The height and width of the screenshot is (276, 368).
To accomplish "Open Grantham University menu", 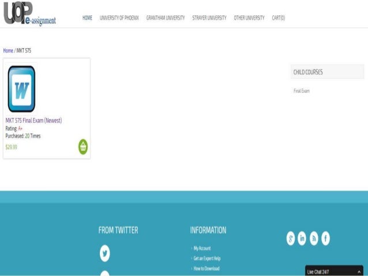I will pos(166,18).
